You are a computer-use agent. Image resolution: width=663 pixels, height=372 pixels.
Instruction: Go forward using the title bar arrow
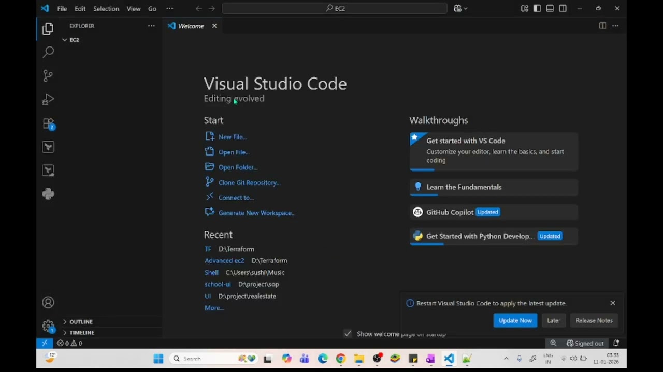click(211, 8)
